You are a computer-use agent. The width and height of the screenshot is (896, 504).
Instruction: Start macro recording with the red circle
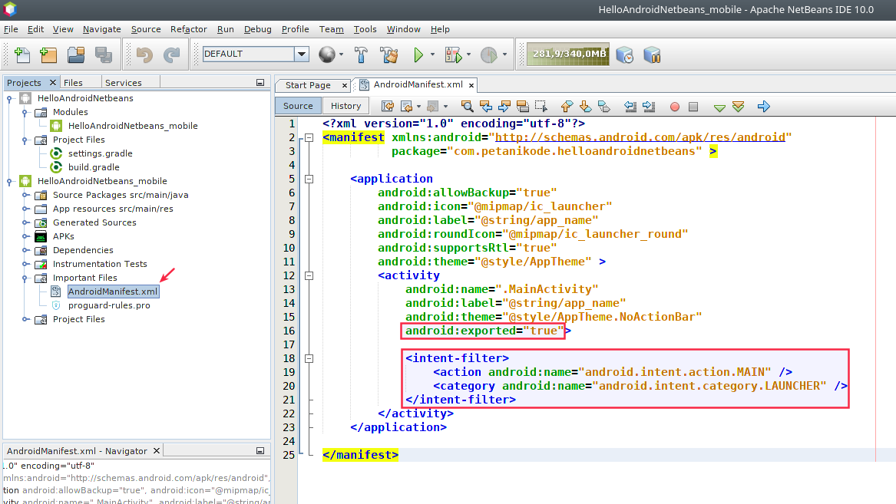pos(675,106)
